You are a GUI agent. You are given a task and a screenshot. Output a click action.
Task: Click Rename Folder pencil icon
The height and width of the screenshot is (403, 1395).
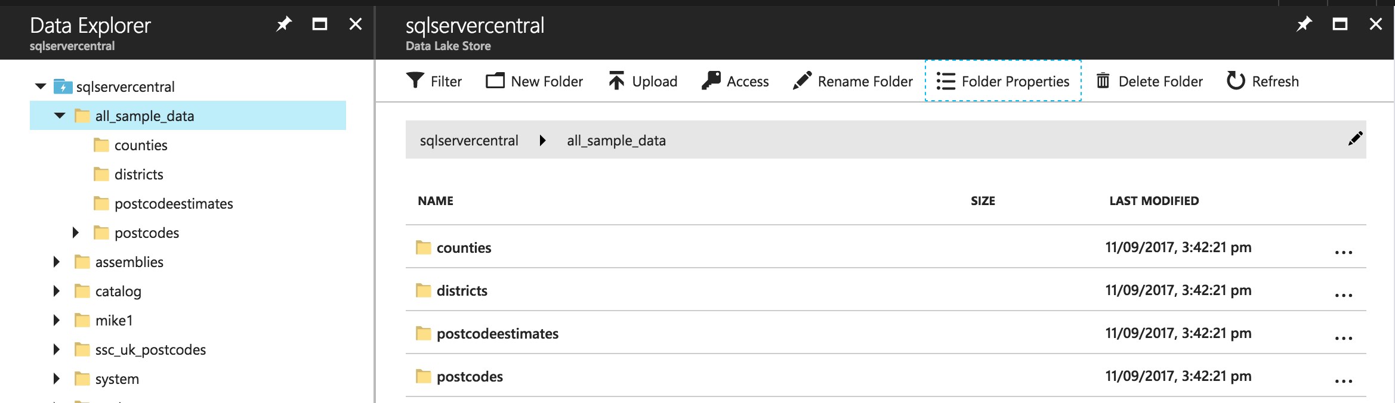[802, 80]
